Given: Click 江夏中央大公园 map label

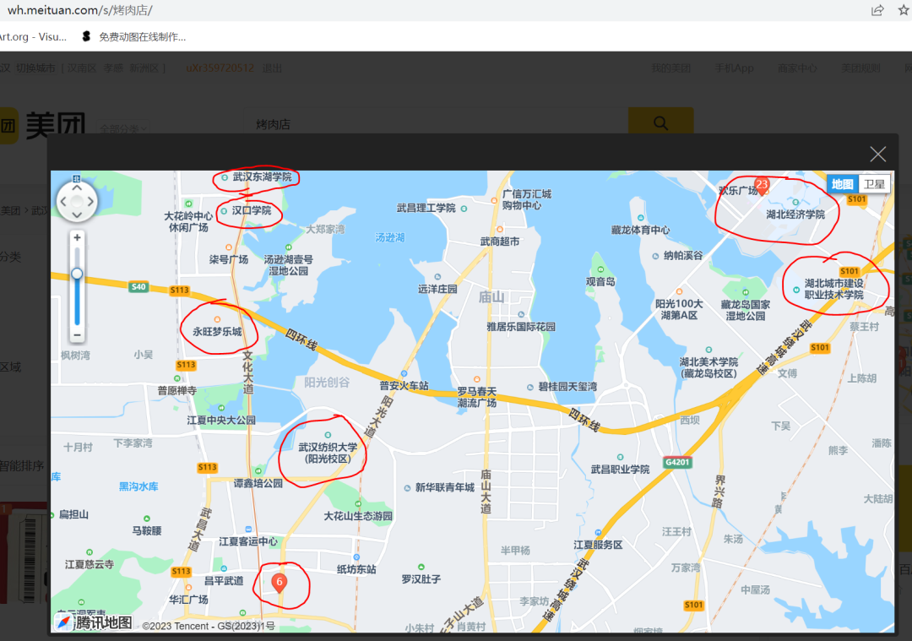Looking at the screenshot, I should [x=221, y=420].
